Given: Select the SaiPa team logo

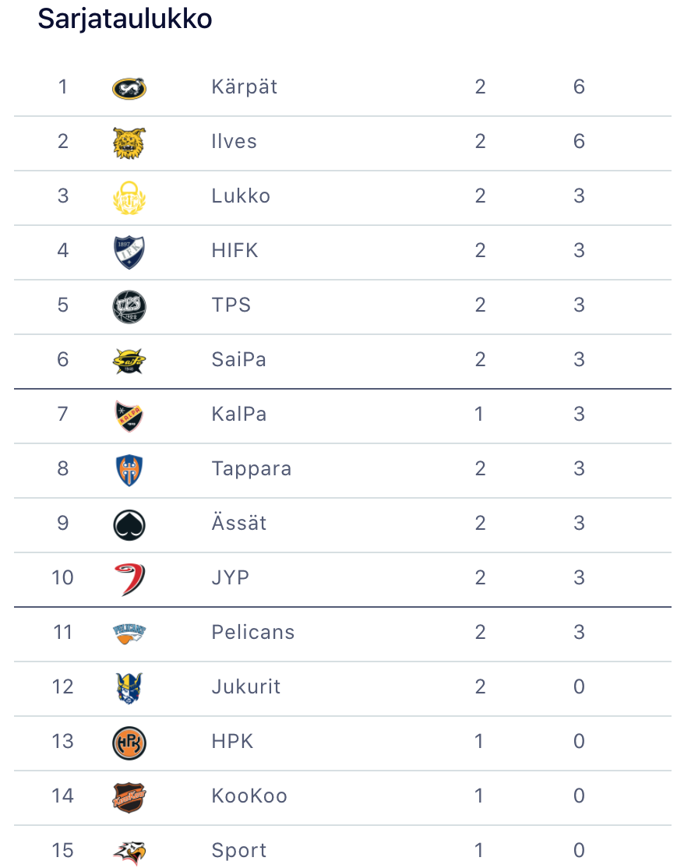Looking at the screenshot, I should coord(129,360).
